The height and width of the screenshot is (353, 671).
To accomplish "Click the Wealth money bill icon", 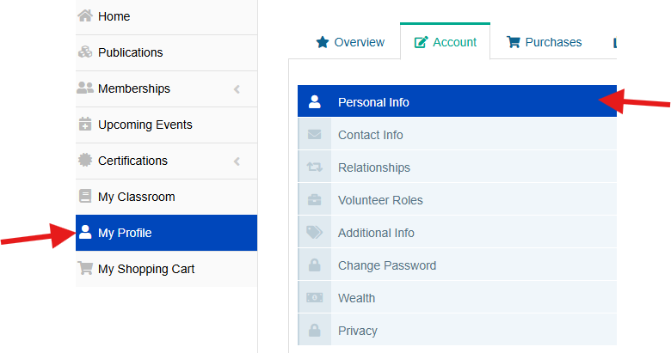I will pos(315,297).
